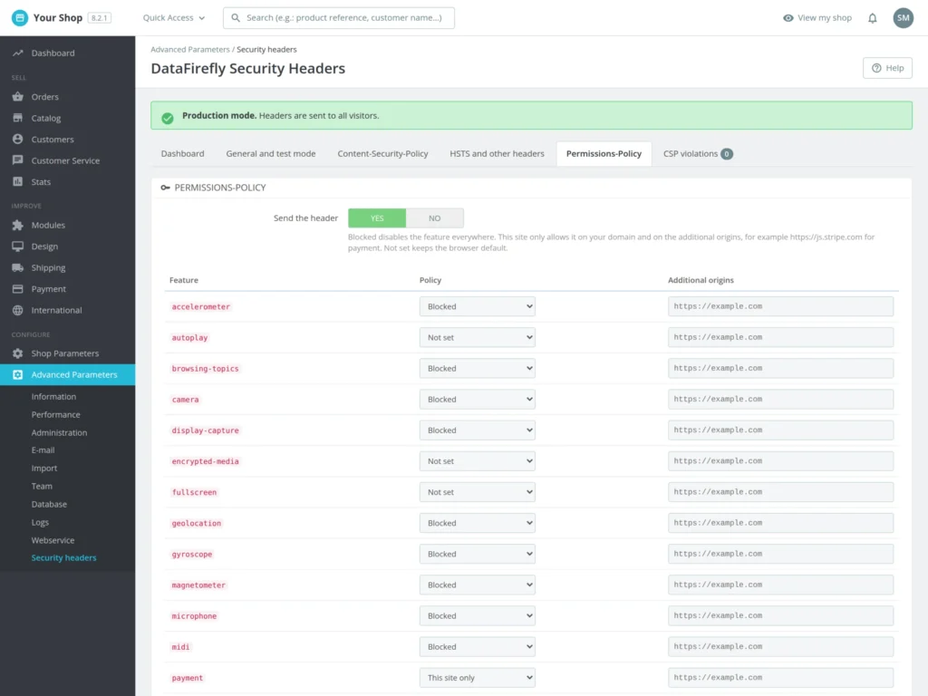Click the Customer Service chat icon
Viewport: 928px width, 696px height.
click(x=18, y=160)
